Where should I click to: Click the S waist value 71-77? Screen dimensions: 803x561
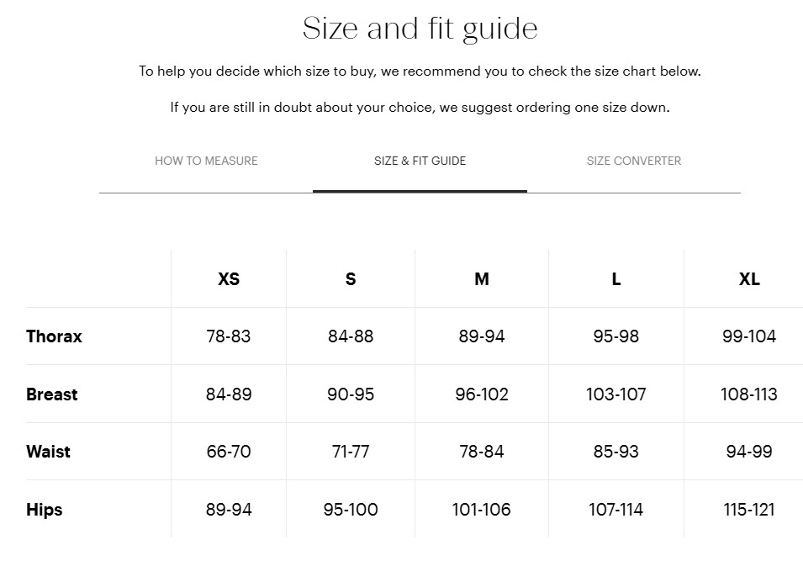point(351,452)
